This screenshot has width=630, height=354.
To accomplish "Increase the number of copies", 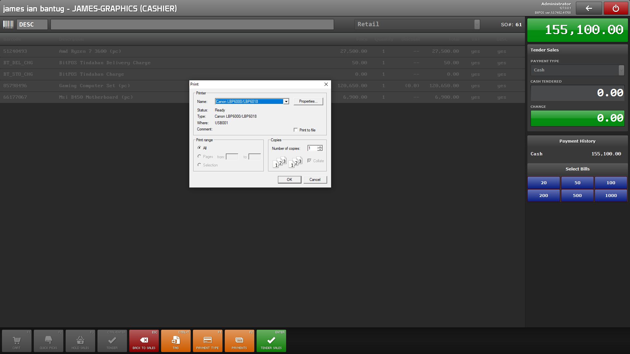I will click(320, 147).
